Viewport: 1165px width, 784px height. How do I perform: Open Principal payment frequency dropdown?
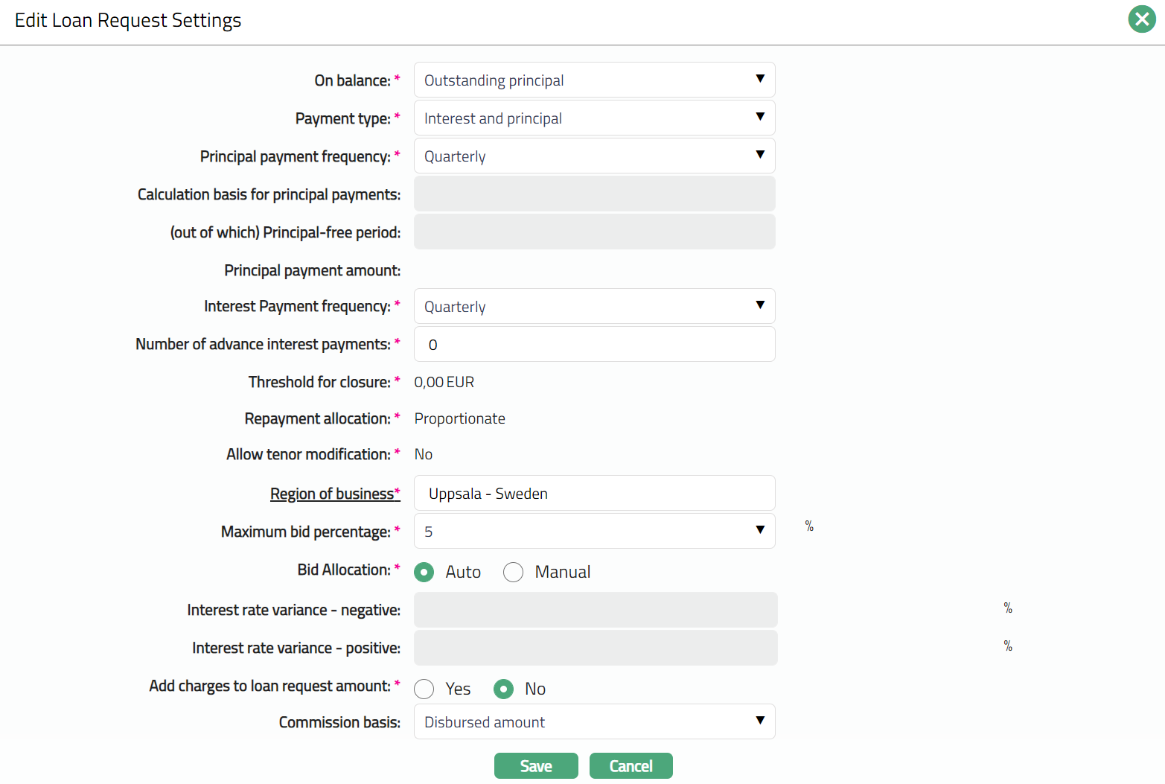tap(594, 156)
